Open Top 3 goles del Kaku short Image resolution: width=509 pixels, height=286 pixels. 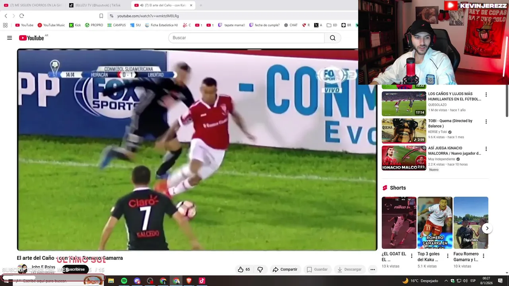coord(435,222)
